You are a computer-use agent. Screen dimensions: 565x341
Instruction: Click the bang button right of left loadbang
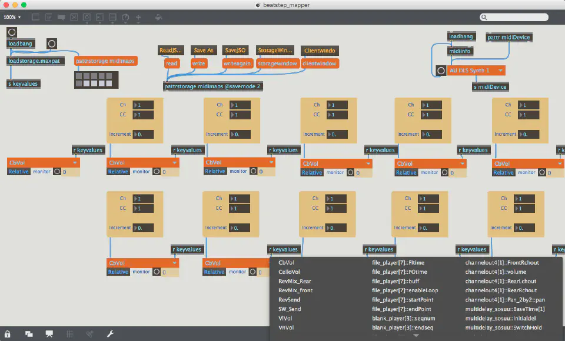point(52,44)
